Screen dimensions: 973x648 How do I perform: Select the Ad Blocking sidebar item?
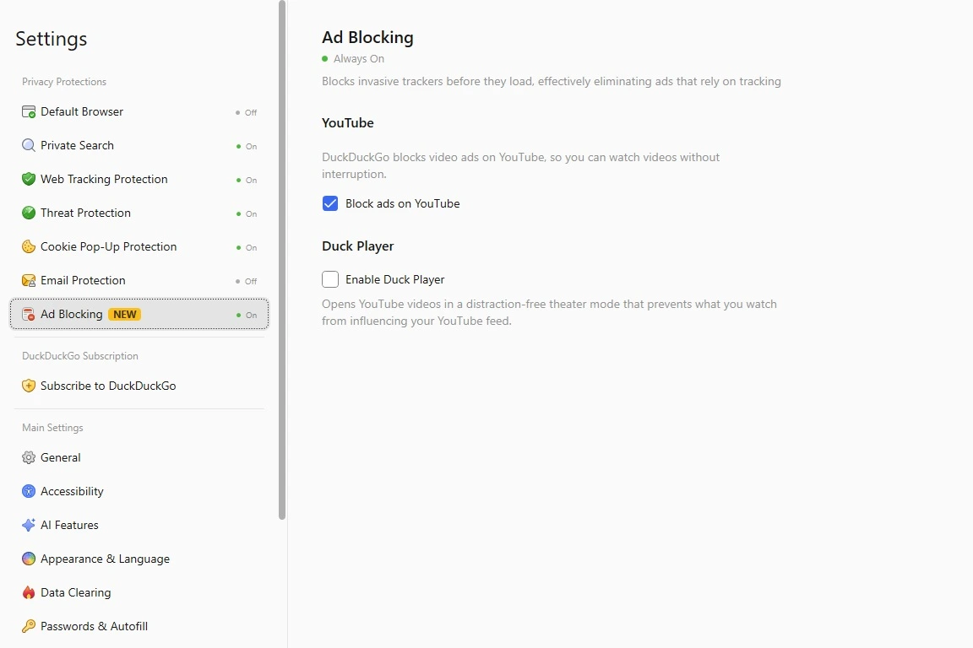[139, 314]
